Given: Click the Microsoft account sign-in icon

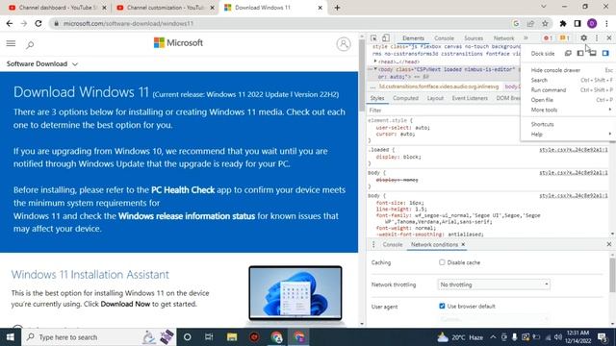Looking at the screenshot, I should pyautogui.click(x=344, y=44).
